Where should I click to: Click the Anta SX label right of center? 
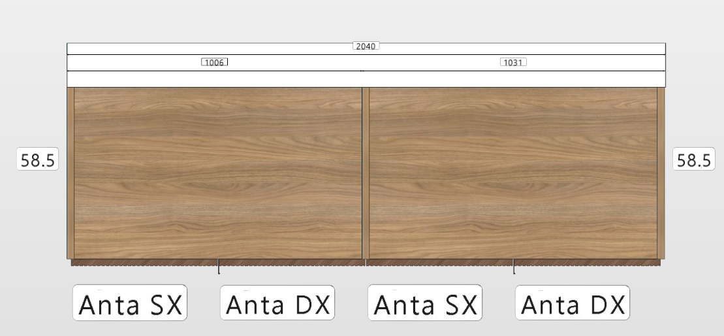(x=425, y=303)
